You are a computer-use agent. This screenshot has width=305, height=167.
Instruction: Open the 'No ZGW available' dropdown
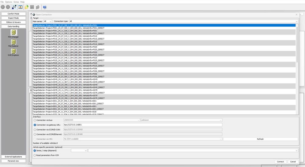[x=143, y=139]
